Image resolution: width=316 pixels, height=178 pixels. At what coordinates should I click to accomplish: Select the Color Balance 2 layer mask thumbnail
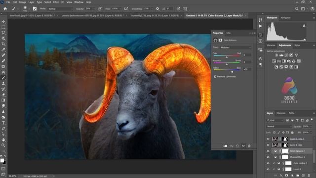pyautogui.click(x=285, y=151)
